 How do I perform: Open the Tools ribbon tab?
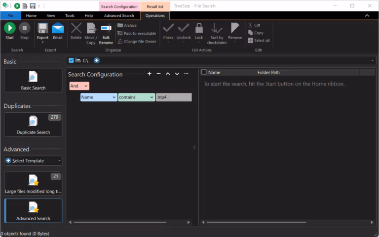pos(70,15)
